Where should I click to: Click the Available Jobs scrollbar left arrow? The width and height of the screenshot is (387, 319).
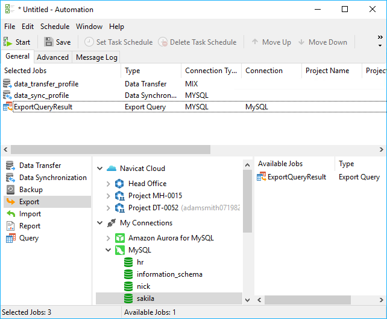coord(259,300)
